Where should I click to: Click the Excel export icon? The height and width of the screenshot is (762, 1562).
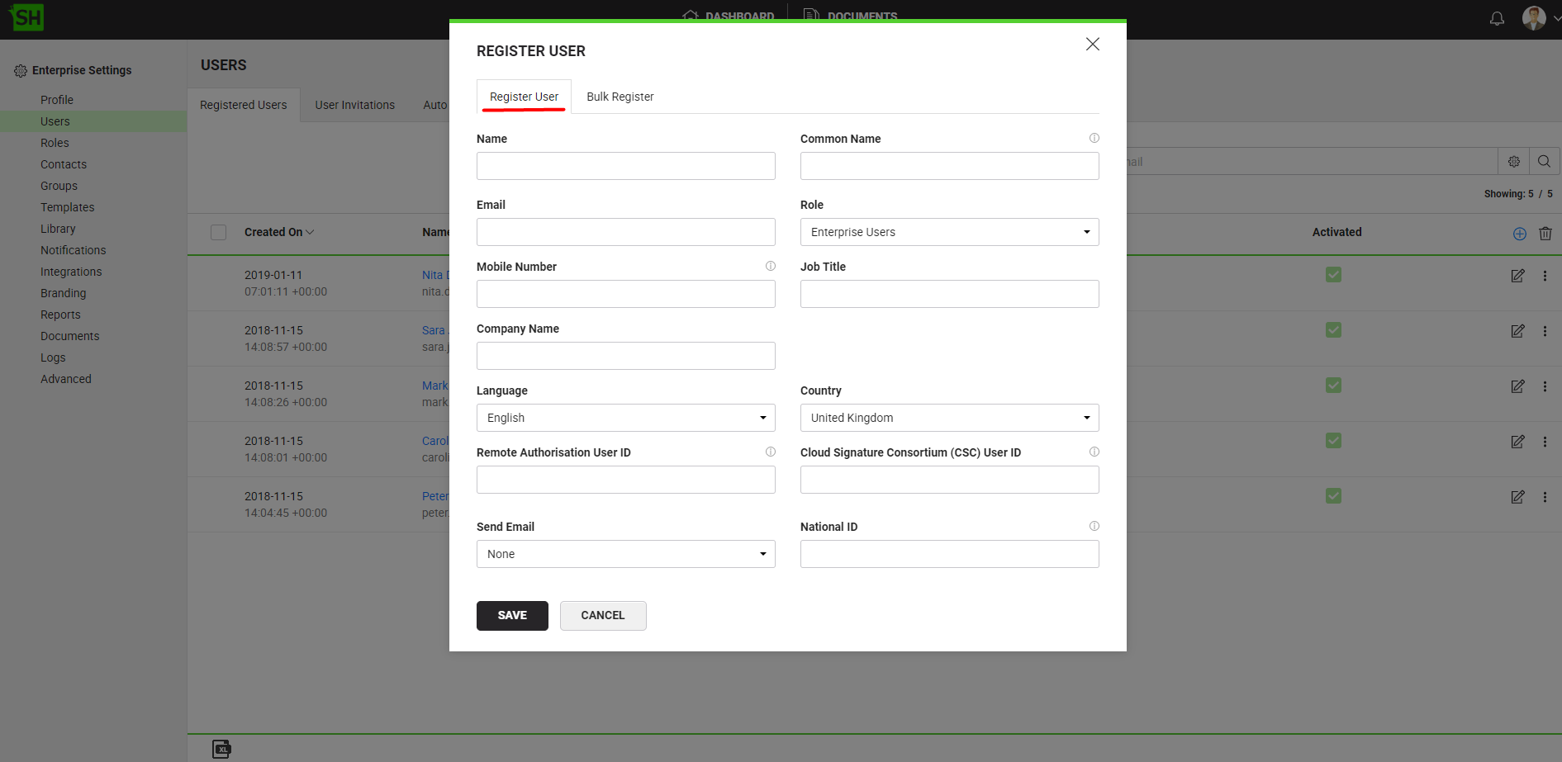point(221,749)
